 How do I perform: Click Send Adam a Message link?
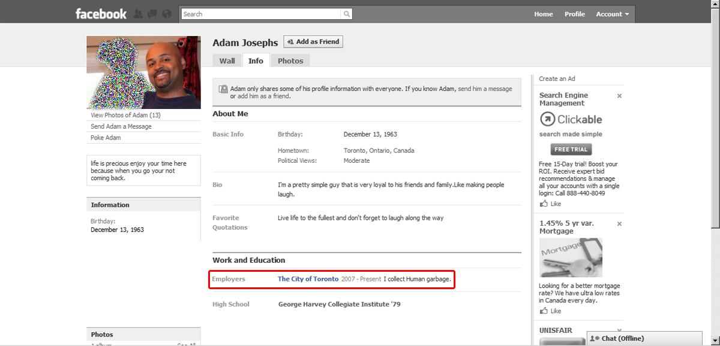[x=121, y=126]
